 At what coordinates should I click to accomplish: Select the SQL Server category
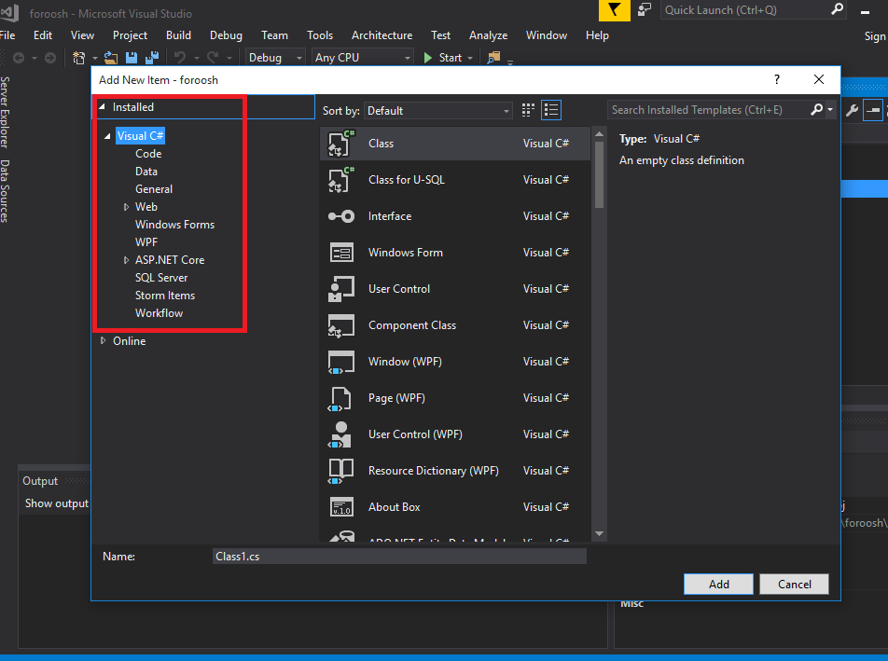point(160,278)
